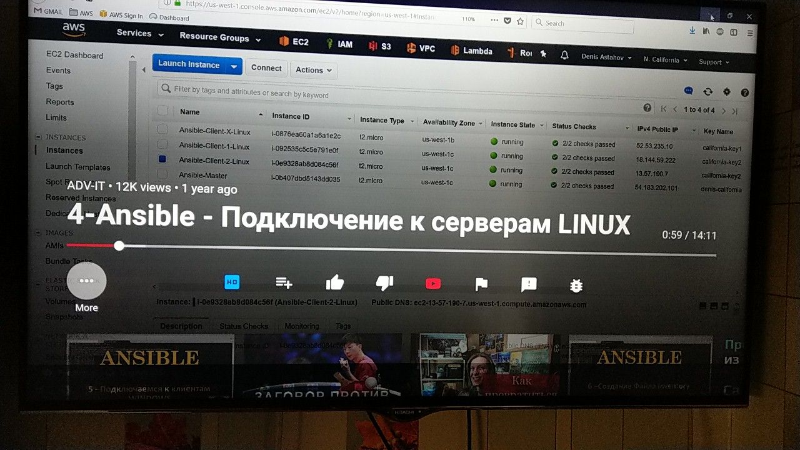This screenshot has height=450, width=800.
Task: Check the Ansible-Master row checkbox
Action: (x=162, y=174)
